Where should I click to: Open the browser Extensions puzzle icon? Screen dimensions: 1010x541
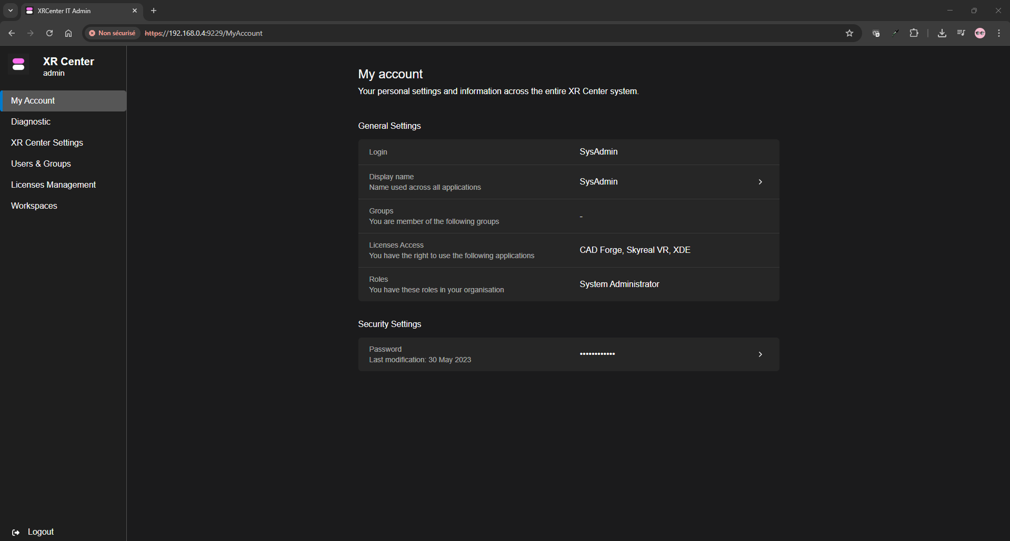click(x=914, y=33)
